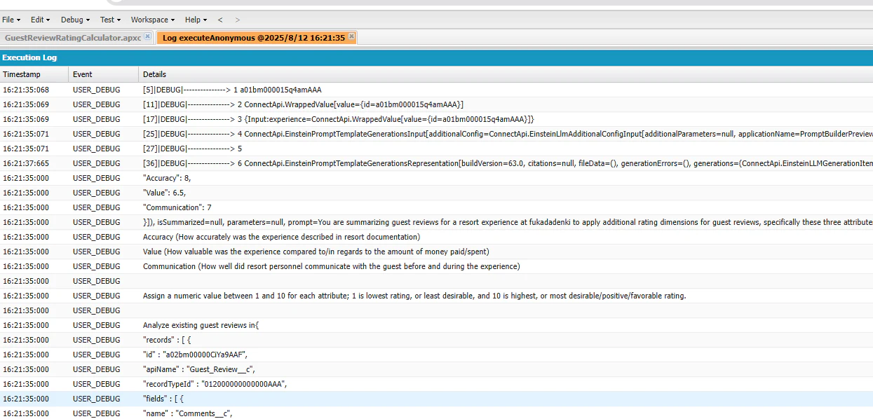Click USER_DEBUG in the '"fields"' row
The height and width of the screenshot is (419, 873).
pos(97,399)
